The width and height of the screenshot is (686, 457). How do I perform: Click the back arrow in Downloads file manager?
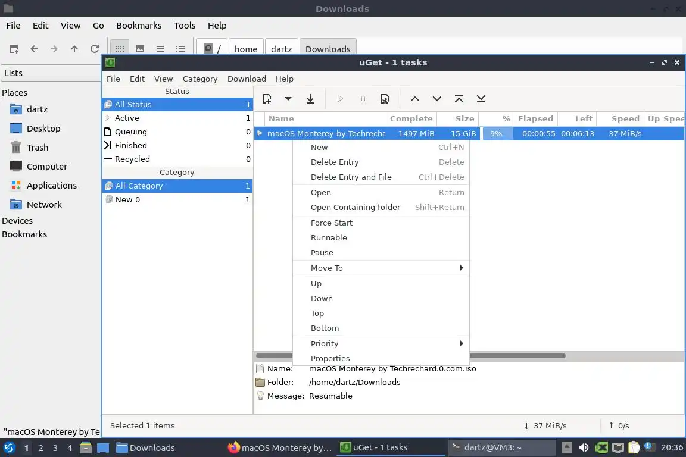pos(34,49)
